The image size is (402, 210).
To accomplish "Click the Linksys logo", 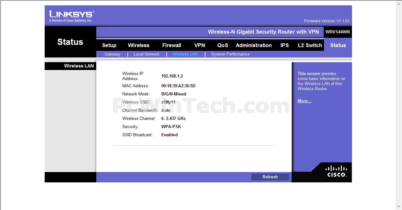I will [72, 16].
